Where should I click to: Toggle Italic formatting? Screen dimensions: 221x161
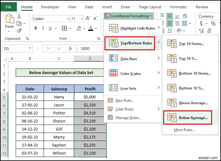(43, 28)
